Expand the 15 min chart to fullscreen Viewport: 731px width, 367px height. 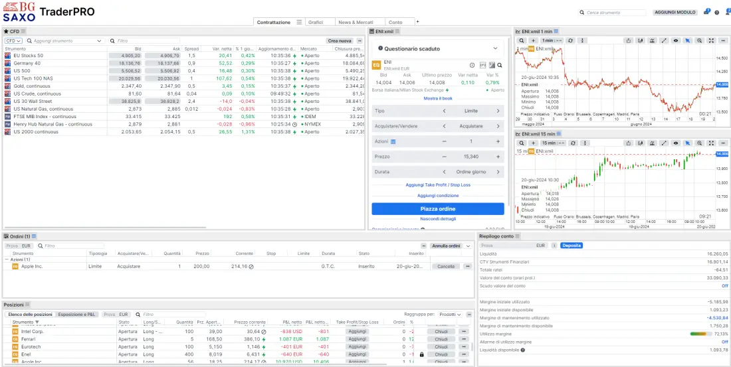(x=711, y=143)
